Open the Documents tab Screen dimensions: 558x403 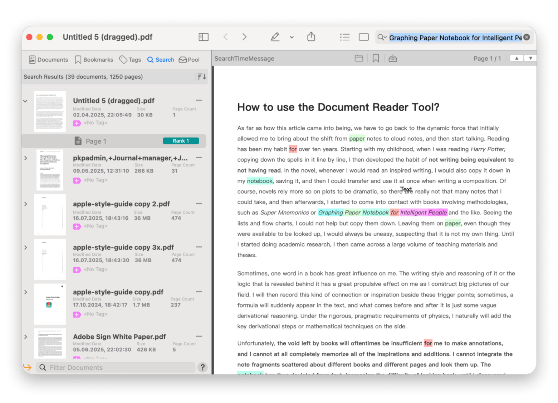[48, 60]
